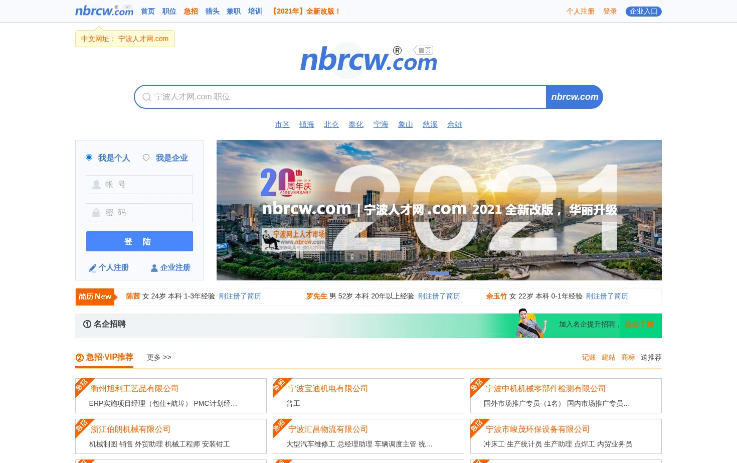
Task: Click the large nbrcw.com center logo
Action: (x=368, y=60)
